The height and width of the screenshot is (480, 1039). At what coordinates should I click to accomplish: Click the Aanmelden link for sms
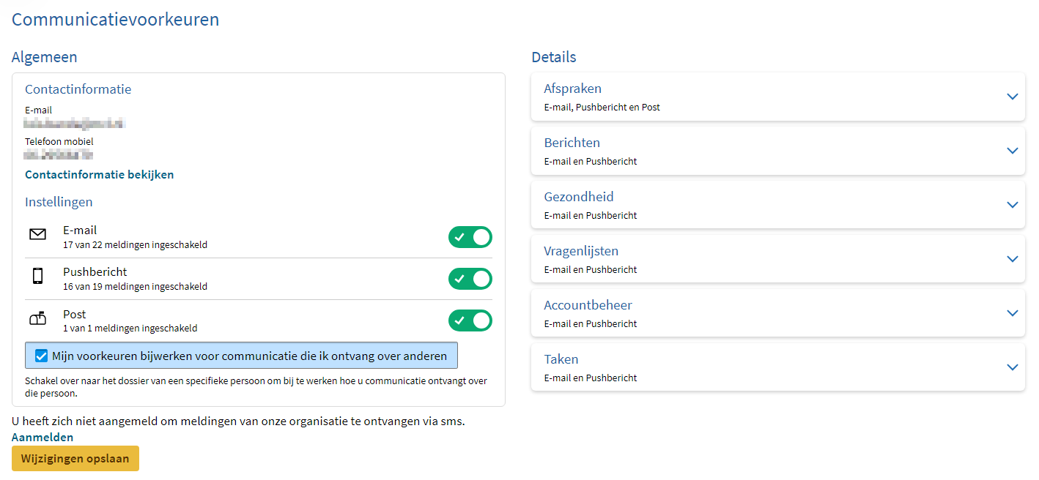[42, 438]
